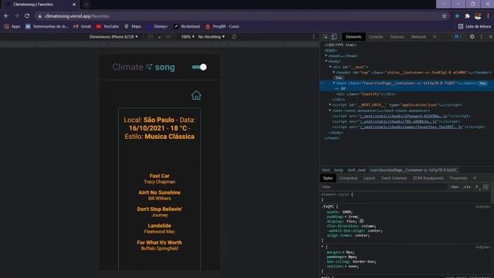Open the inspect element picker tool

tap(326, 37)
